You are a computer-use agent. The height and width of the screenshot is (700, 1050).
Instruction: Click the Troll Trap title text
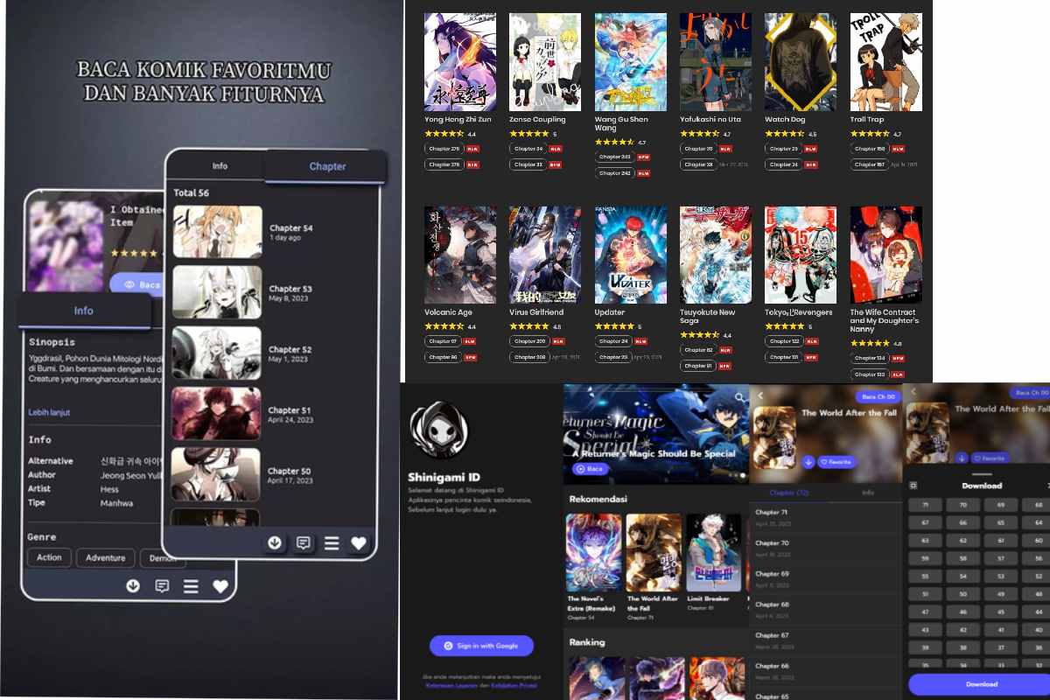point(867,119)
